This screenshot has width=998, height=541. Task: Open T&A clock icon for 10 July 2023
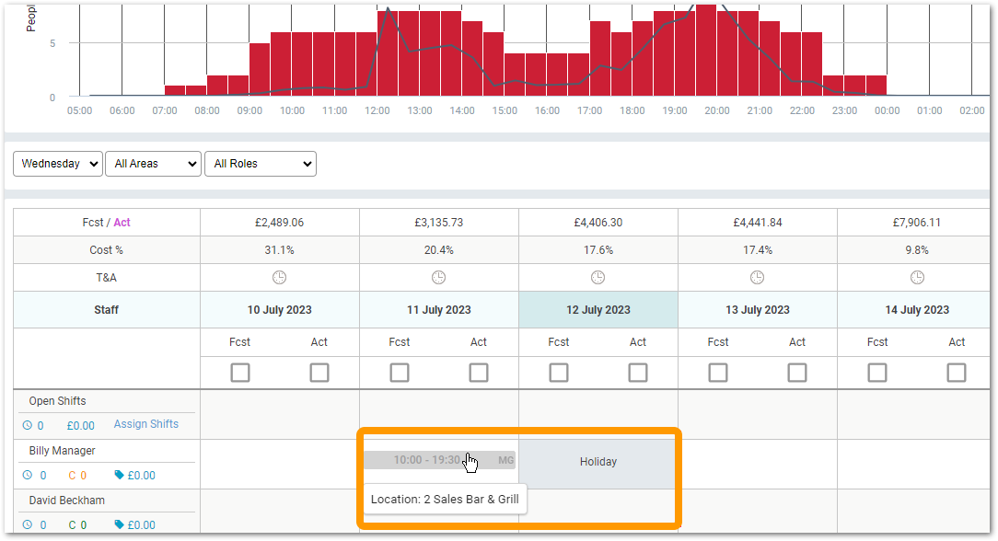click(279, 277)
